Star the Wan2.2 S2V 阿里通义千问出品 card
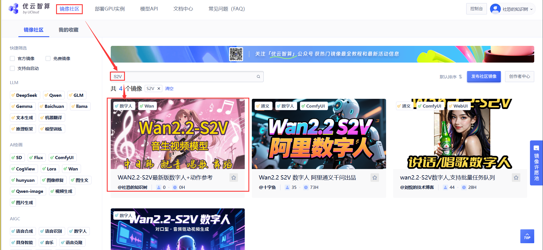 click(374, 178)
